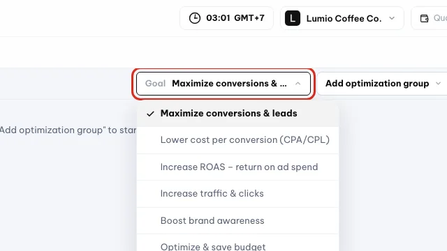Click the wallet icon at top right
Viewport: 447px width, 251px height.
click(x=424, y=19)
